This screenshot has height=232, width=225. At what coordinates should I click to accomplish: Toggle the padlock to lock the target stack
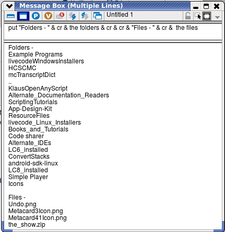[x=188, y=16]
